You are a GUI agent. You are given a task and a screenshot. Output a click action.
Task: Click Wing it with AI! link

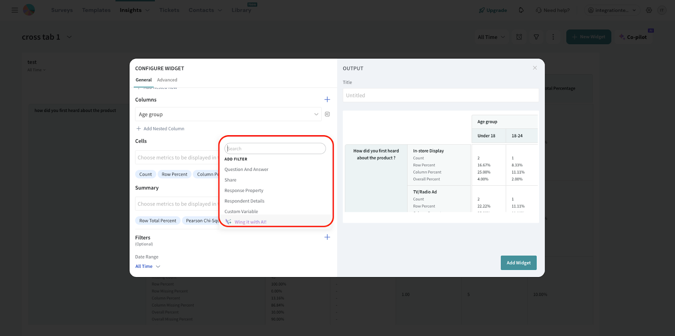coord(250,222)
